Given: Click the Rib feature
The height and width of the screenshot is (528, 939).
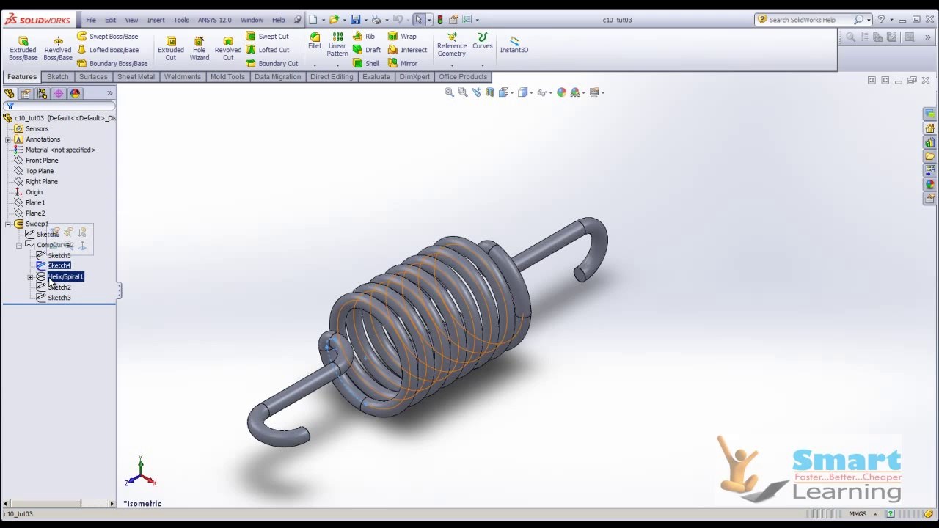Looking at the screenshot, I should click(x=363, y=36).
